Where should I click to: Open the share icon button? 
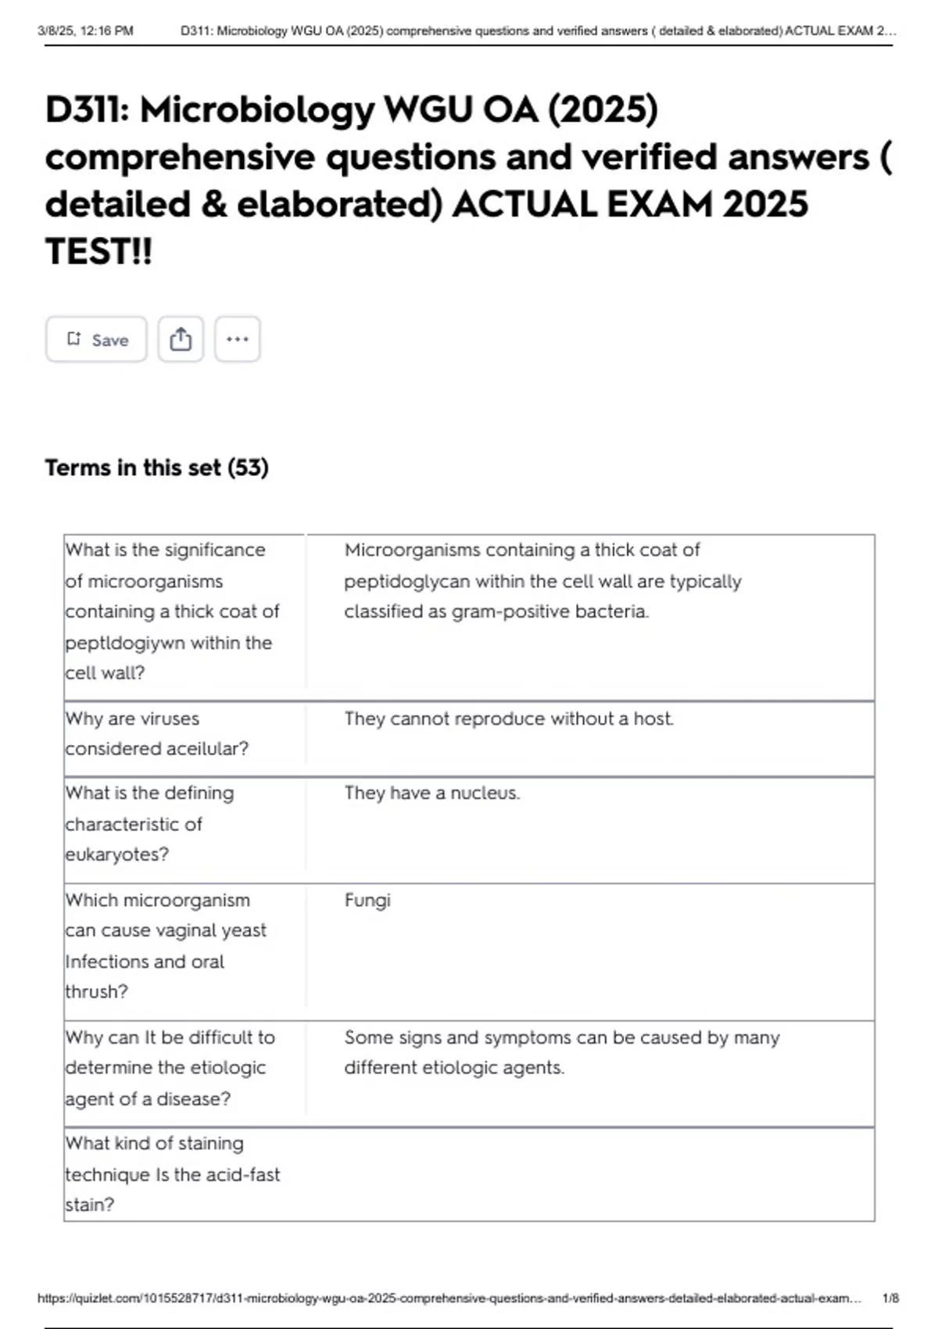click(181, 339)
